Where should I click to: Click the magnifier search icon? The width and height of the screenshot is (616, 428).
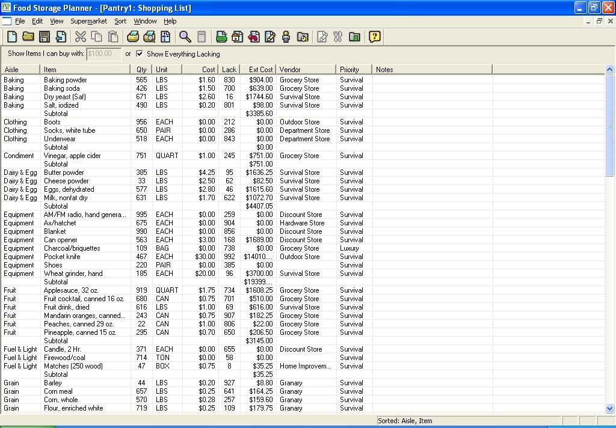click(x=185, y=37)
